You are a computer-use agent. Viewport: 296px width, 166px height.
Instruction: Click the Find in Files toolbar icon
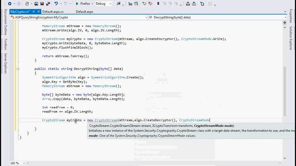(x=118, y=4)
